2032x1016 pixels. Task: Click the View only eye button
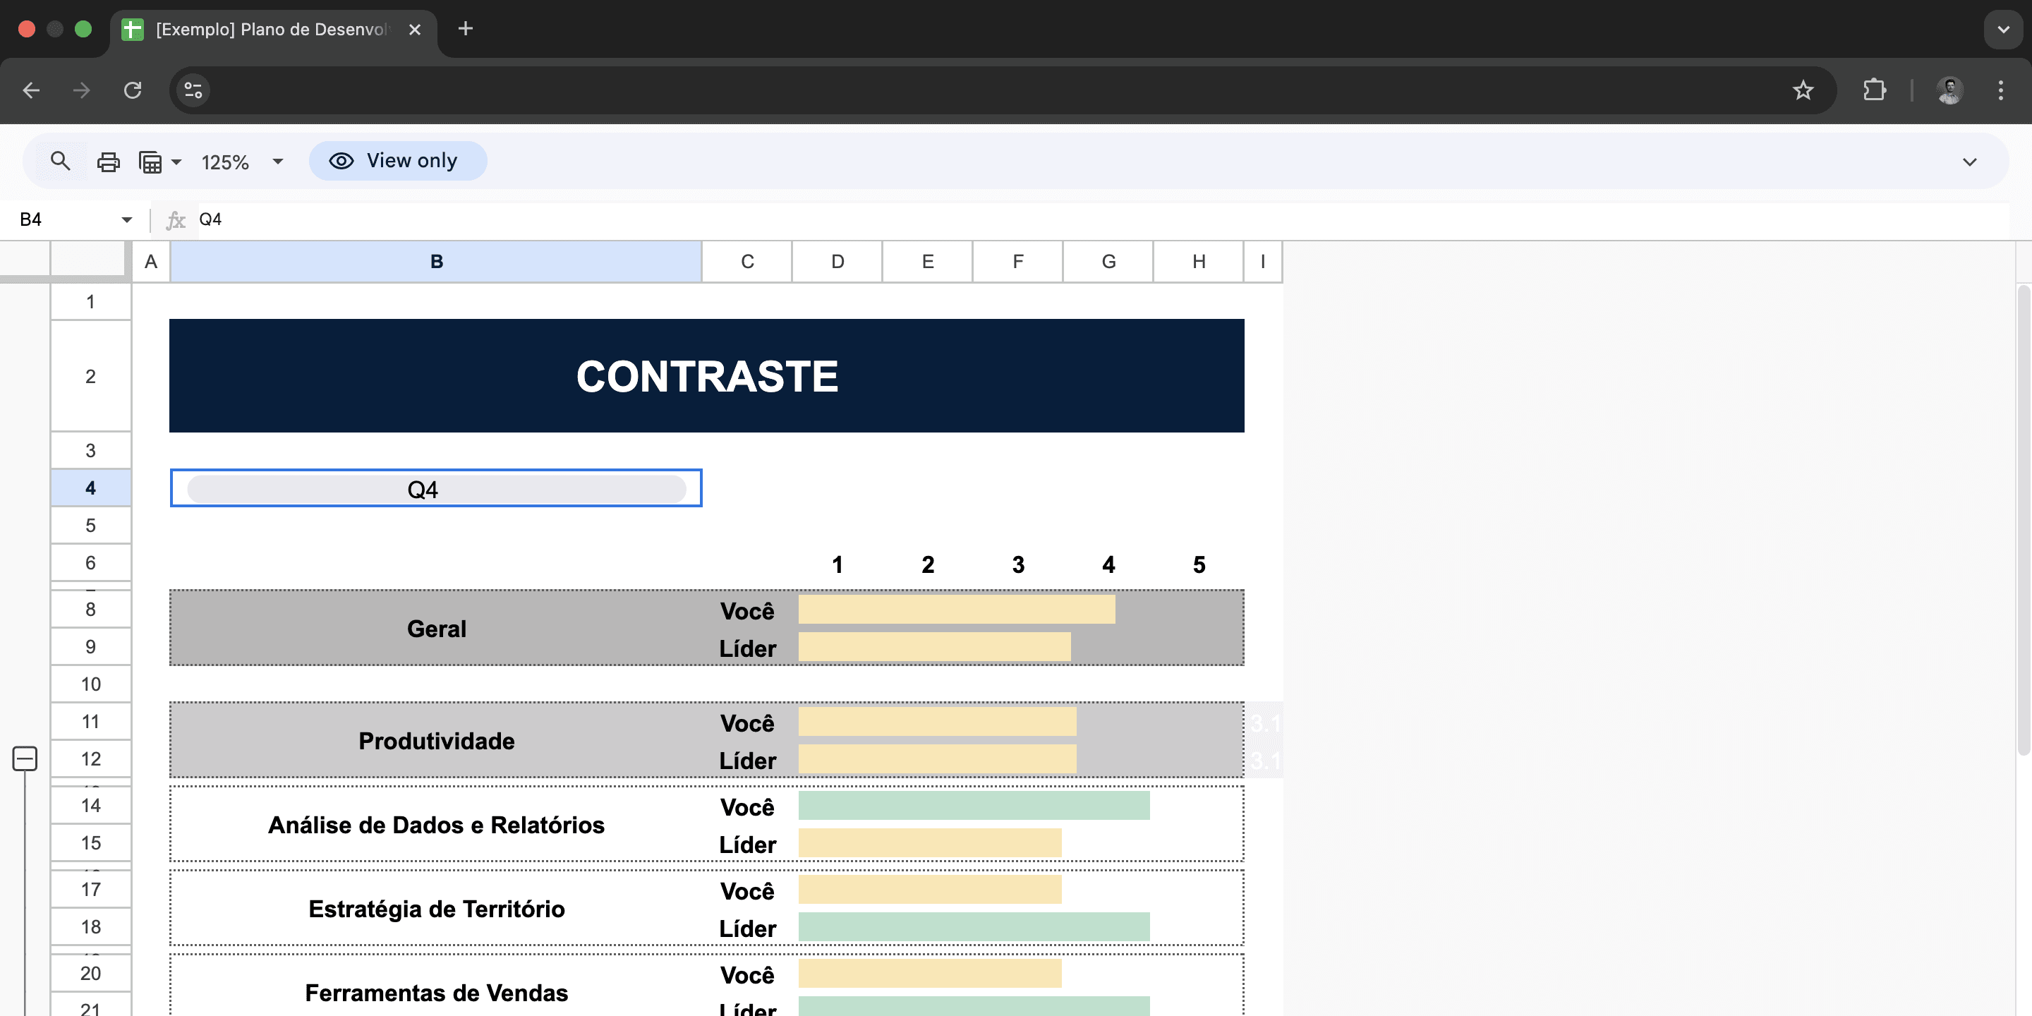pos(397,161)
